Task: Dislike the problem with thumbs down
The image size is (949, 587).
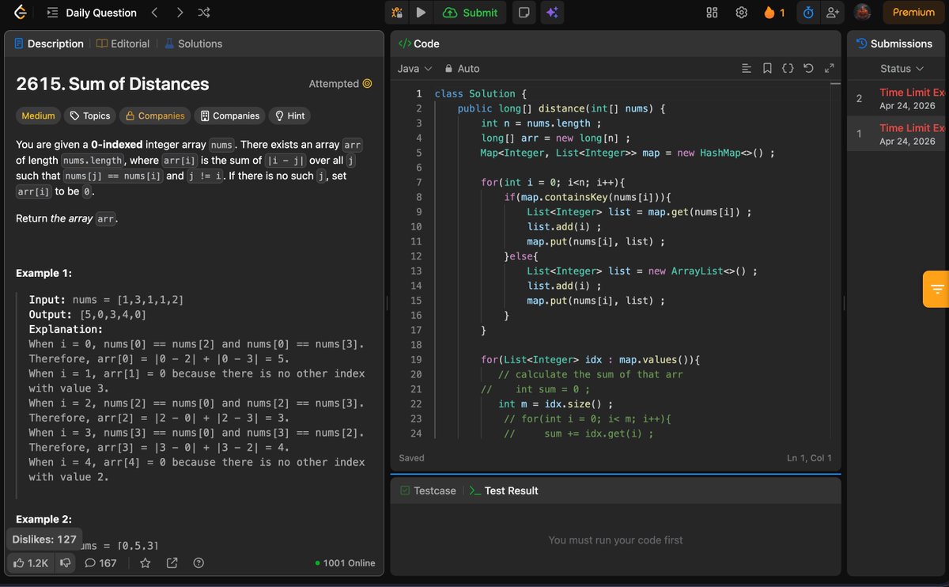Action: (x=66, y=563)
